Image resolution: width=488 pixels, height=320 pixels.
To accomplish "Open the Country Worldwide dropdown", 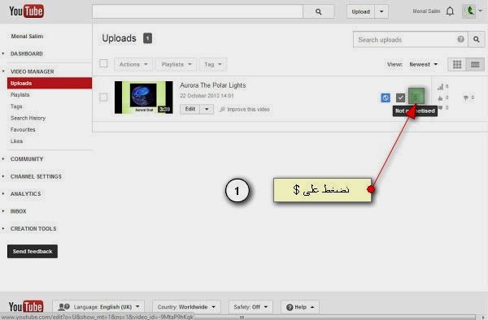I will coord(186,307).
